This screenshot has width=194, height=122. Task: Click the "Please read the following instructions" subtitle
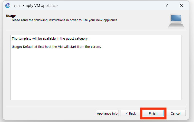(64, 20)
